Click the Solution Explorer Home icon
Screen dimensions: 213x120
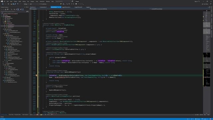(x=6, y=9)
